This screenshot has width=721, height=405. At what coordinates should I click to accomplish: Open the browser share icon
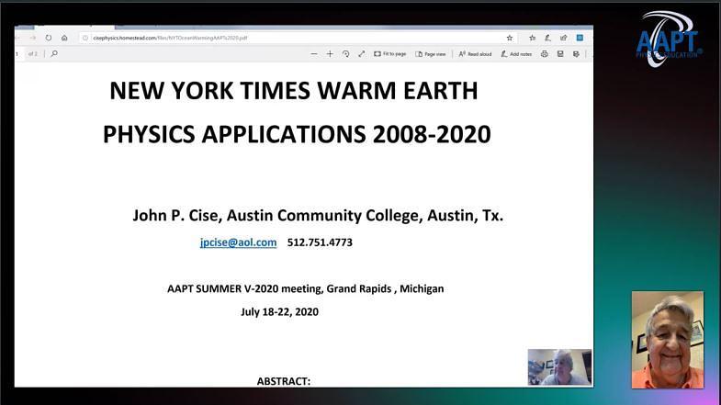(x=563, y=38)
